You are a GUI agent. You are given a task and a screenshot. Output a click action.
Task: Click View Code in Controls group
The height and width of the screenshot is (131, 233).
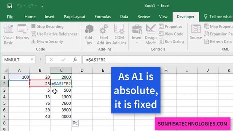tap(171, 34)
